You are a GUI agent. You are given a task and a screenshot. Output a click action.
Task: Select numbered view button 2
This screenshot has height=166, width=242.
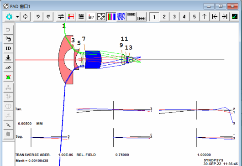[164, 16]
